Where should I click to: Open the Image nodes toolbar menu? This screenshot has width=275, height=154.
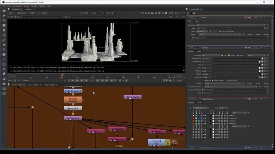pos(4,11)
